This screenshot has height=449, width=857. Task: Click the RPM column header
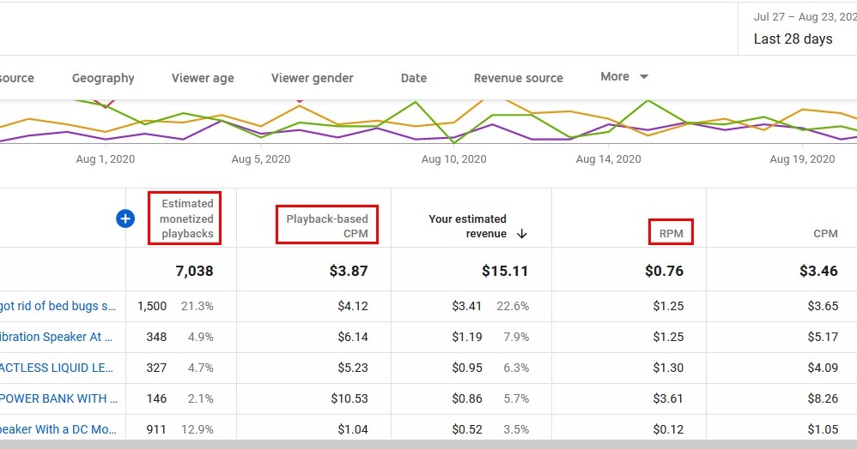click(672, 234)
